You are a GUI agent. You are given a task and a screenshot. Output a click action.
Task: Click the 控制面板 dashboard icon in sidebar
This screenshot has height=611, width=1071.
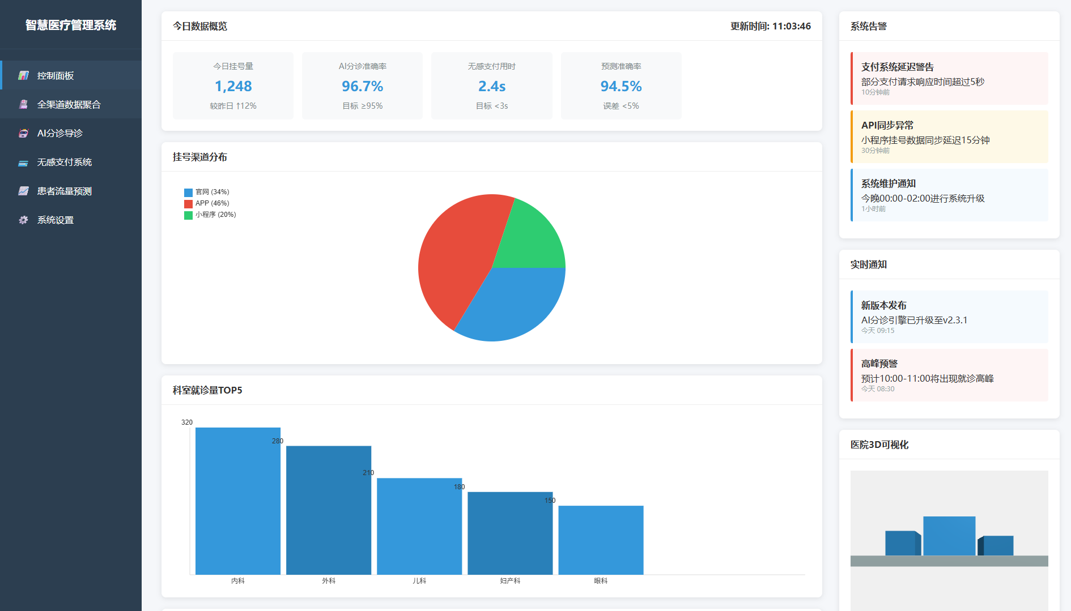pyautogui.click(x=23, y=75)
